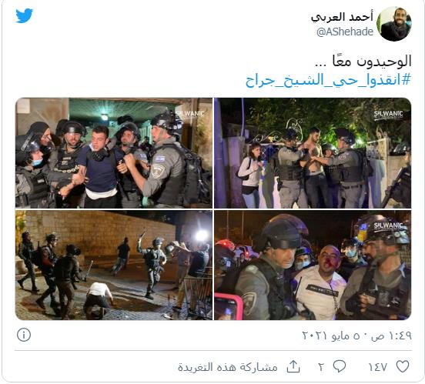Click the blue Twitter bird logo
The width and height of the screenshot is (425, 384).
pyautogui.click(x=24, y=15)
